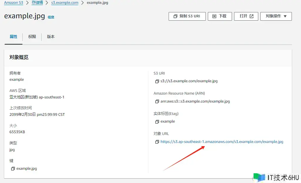Select the owner value example

(17, 79)
